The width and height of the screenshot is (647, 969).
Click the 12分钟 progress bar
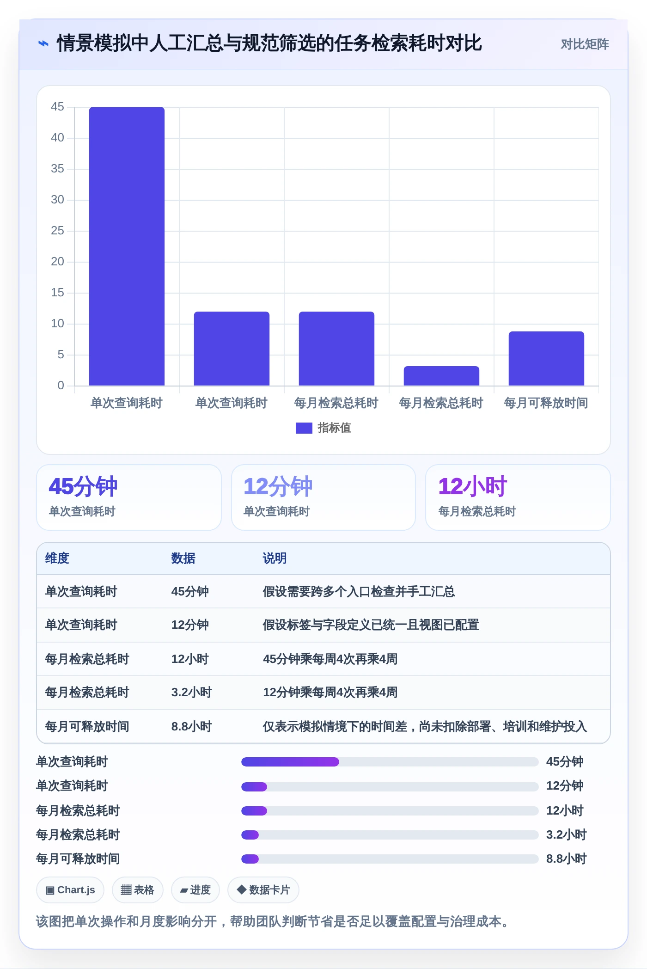point(390,786)
